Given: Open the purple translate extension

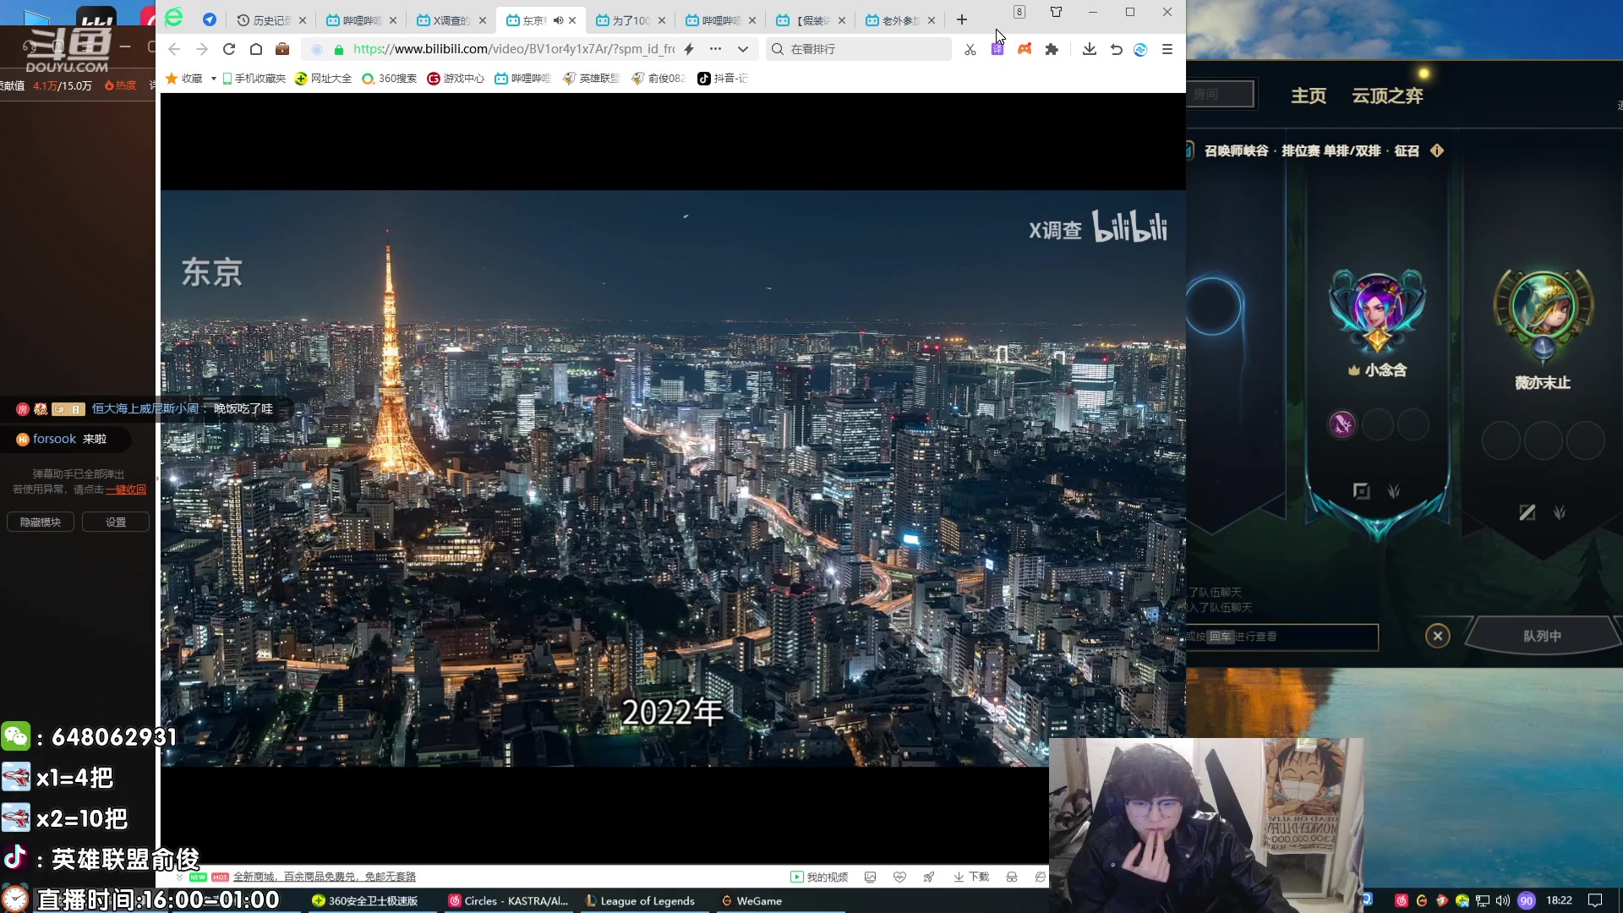Looking at the screenshot, I should click(x=997, y=49).
